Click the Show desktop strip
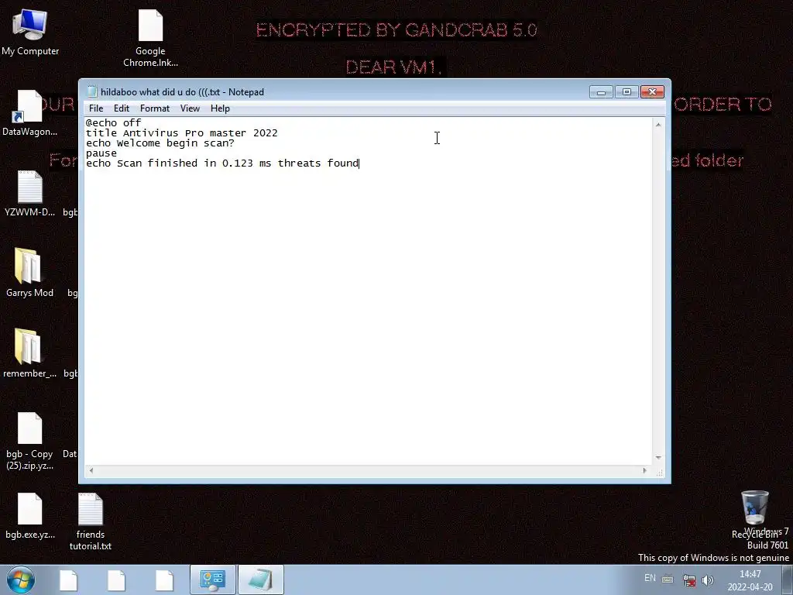Image resolution: width=793 pixels, height=595 pixels. pos(788,580)
